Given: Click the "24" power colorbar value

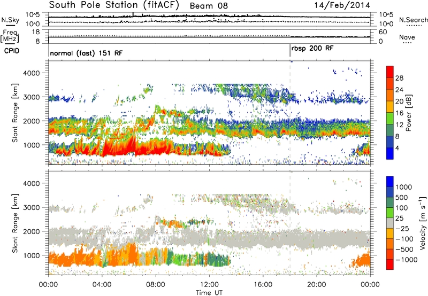Looking at the screenshot, I should click(399, 90).
